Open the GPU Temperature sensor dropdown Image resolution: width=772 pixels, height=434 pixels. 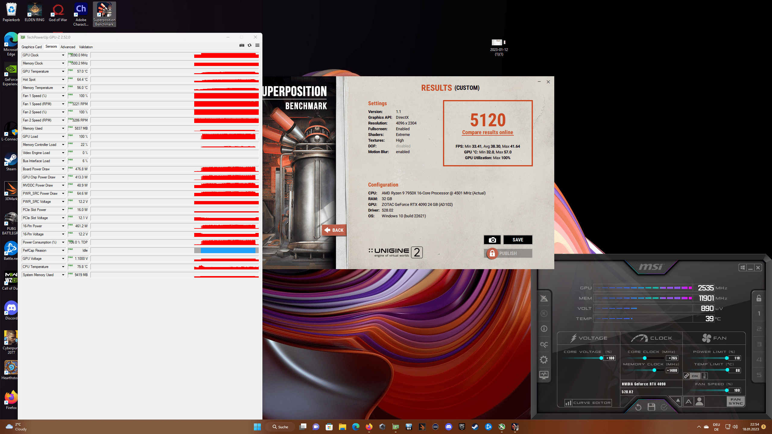[63, 71]
